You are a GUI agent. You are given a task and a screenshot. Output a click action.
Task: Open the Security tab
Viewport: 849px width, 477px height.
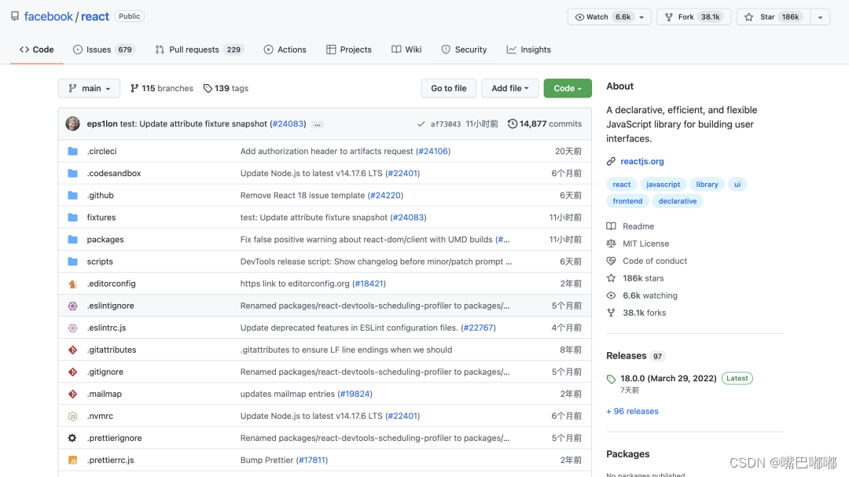(x=464, y=50)
